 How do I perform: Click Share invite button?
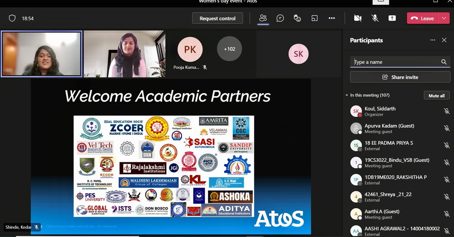pyautogui.click(x=400, y=77)
